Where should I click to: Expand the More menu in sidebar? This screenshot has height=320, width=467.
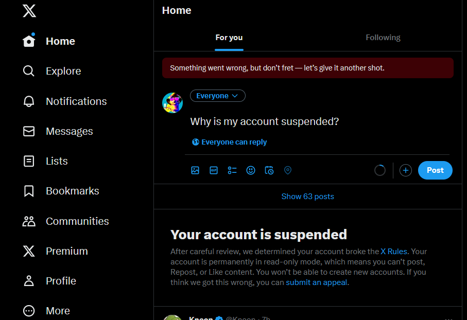point(46,311)
